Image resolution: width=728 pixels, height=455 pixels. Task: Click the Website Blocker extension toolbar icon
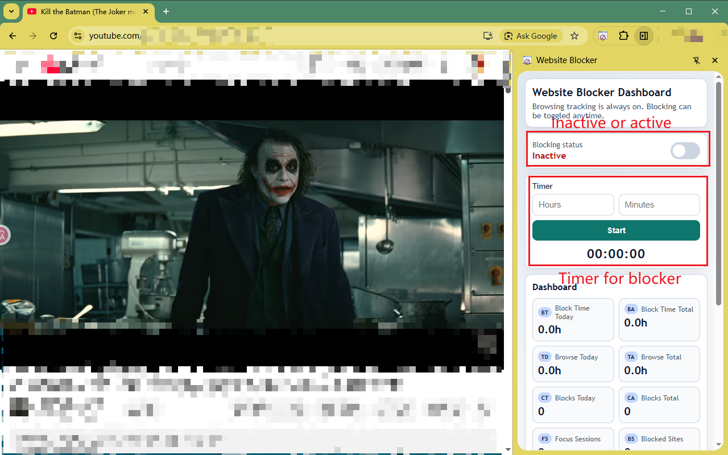[603, 36]
